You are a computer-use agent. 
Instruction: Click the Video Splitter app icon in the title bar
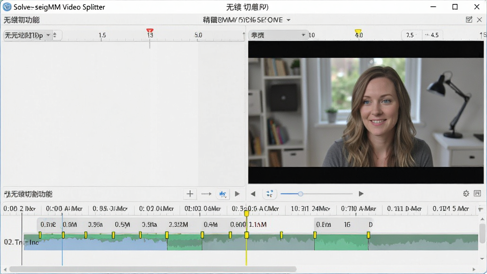[7, 7]
